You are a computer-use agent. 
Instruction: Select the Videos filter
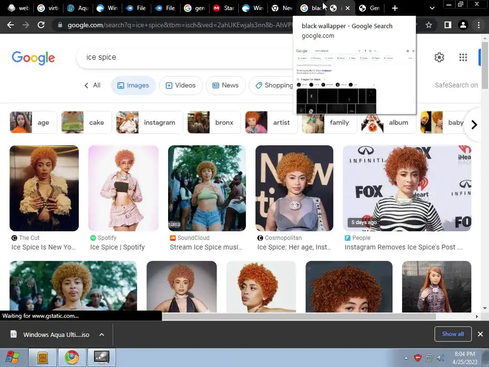point(181,85)
